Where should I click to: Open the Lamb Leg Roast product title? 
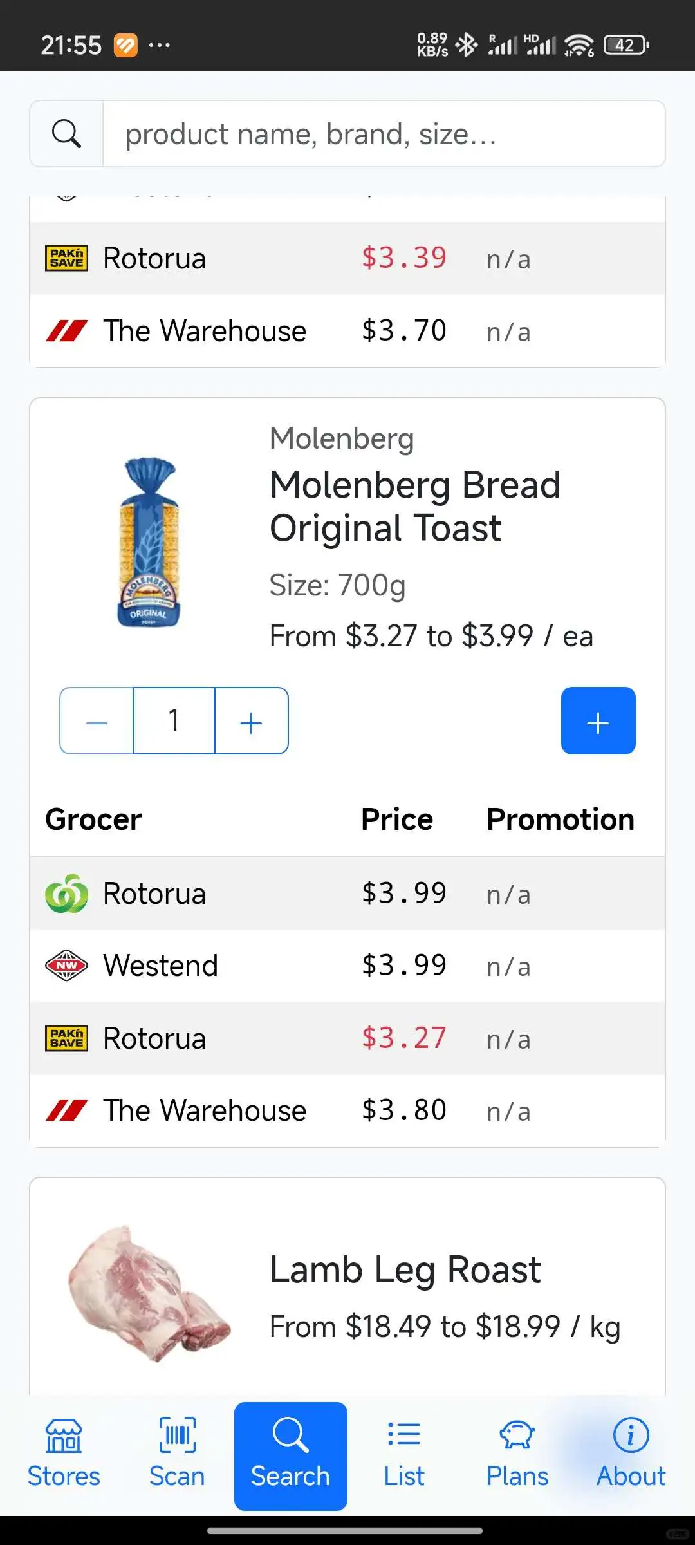[x=405, y=1269]
